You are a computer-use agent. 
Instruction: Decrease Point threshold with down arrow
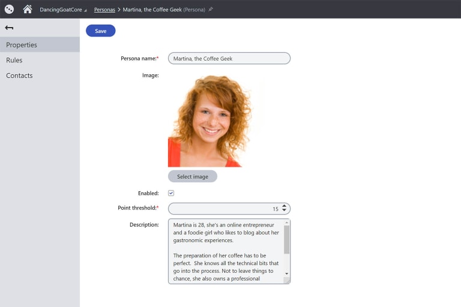284,210
